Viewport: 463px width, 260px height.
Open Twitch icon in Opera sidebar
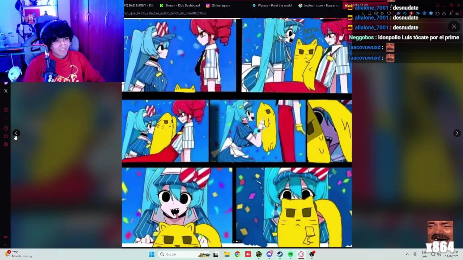(6, 83)
